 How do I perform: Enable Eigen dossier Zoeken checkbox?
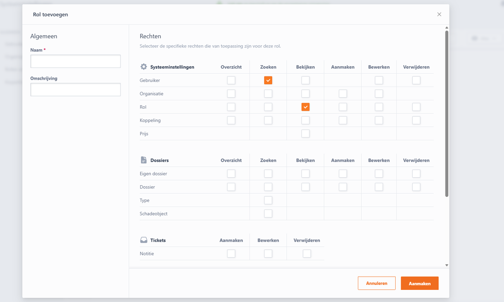click(268, 174)
